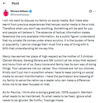
Task: Open Morara Kebaso's profile picture
Action: [x=6, y=13]
